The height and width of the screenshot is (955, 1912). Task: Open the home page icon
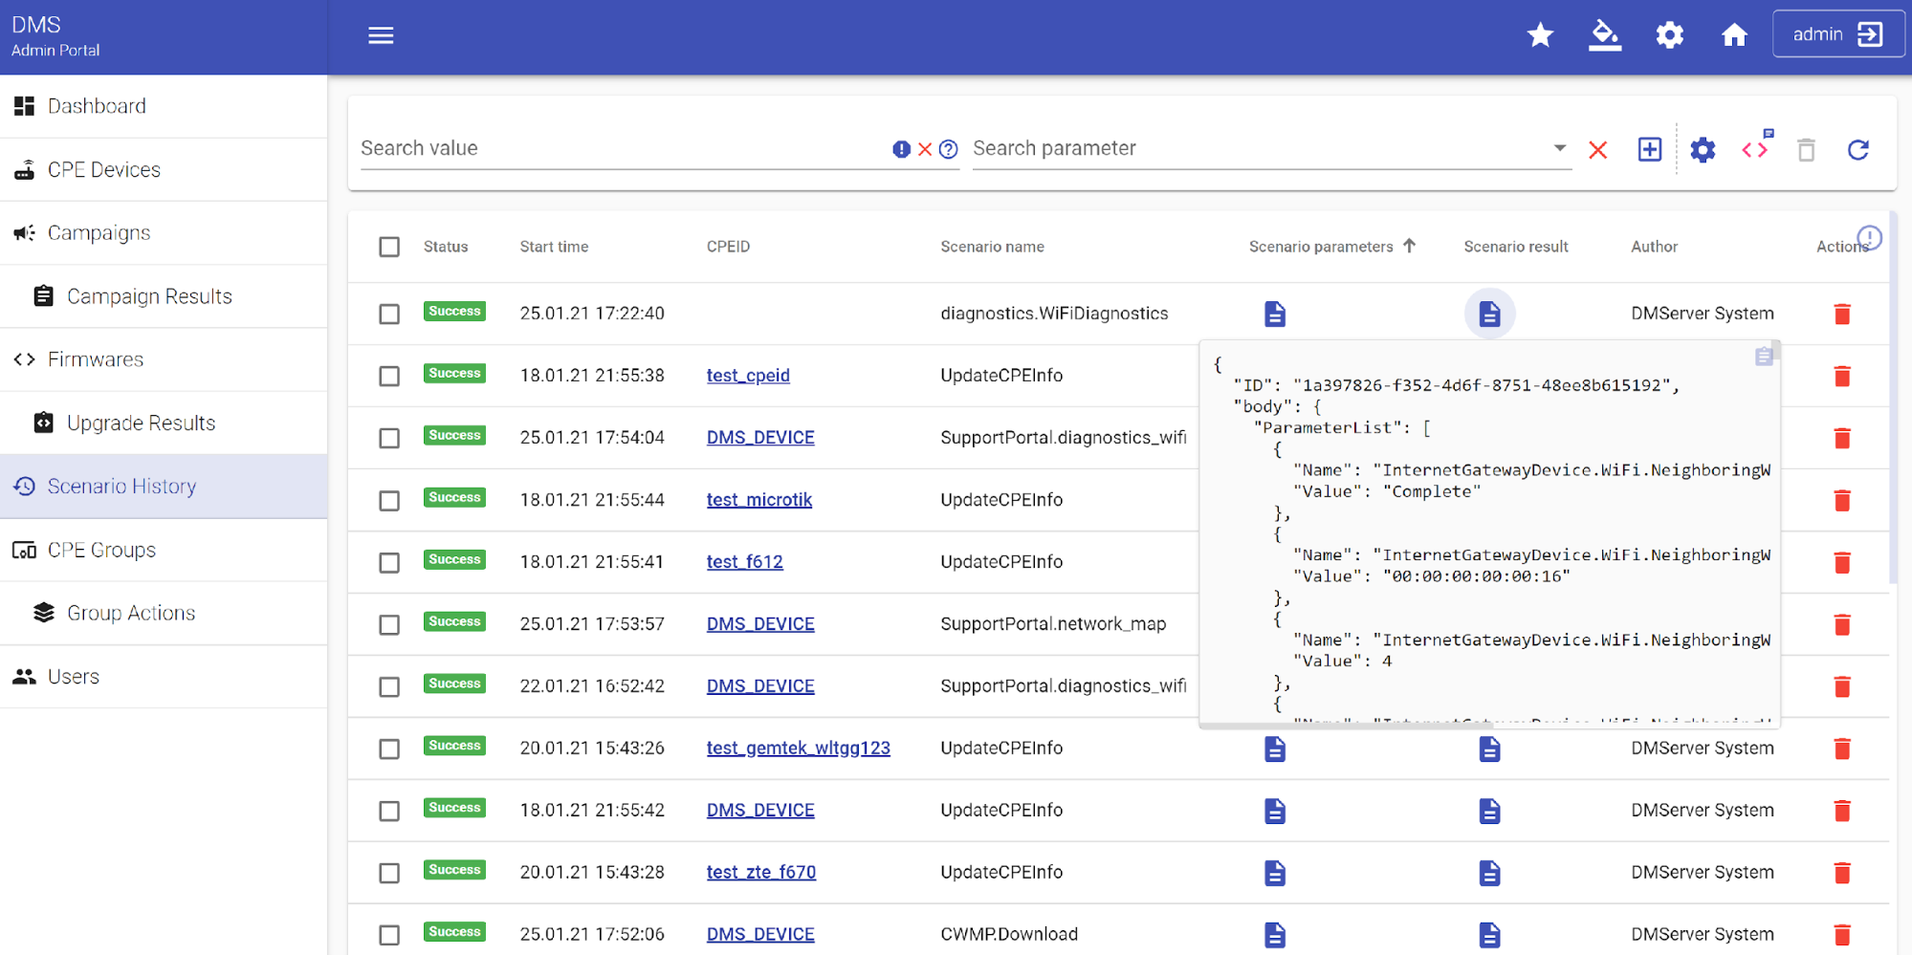coord(1734,35)
